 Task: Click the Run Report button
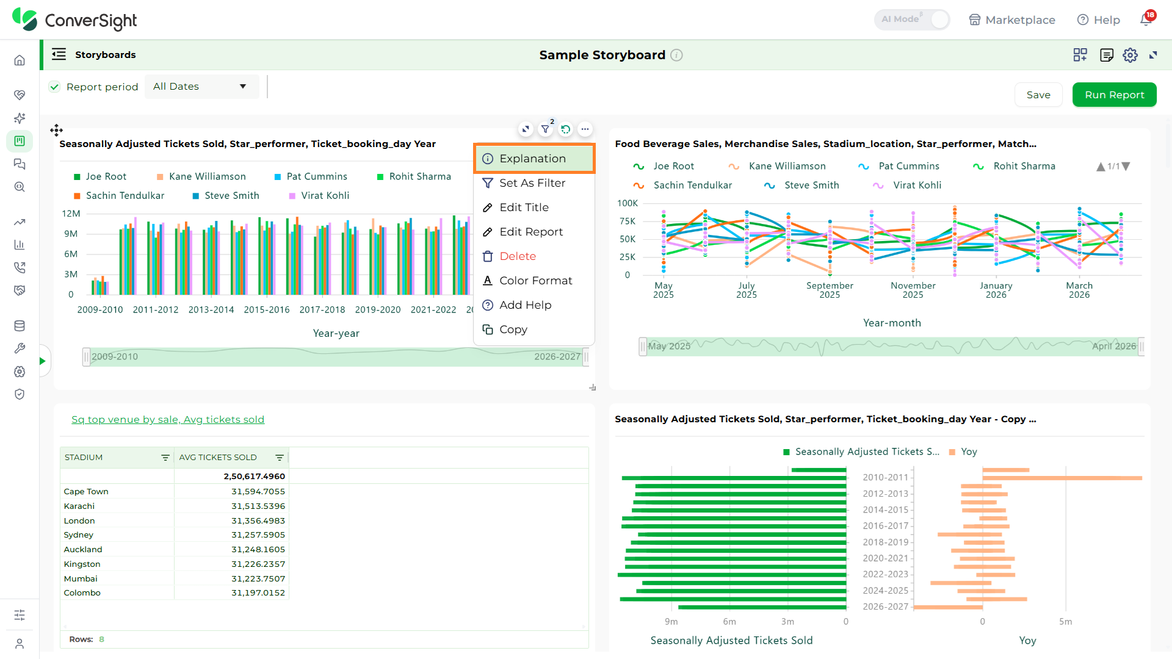click(x=1114, y=95)
